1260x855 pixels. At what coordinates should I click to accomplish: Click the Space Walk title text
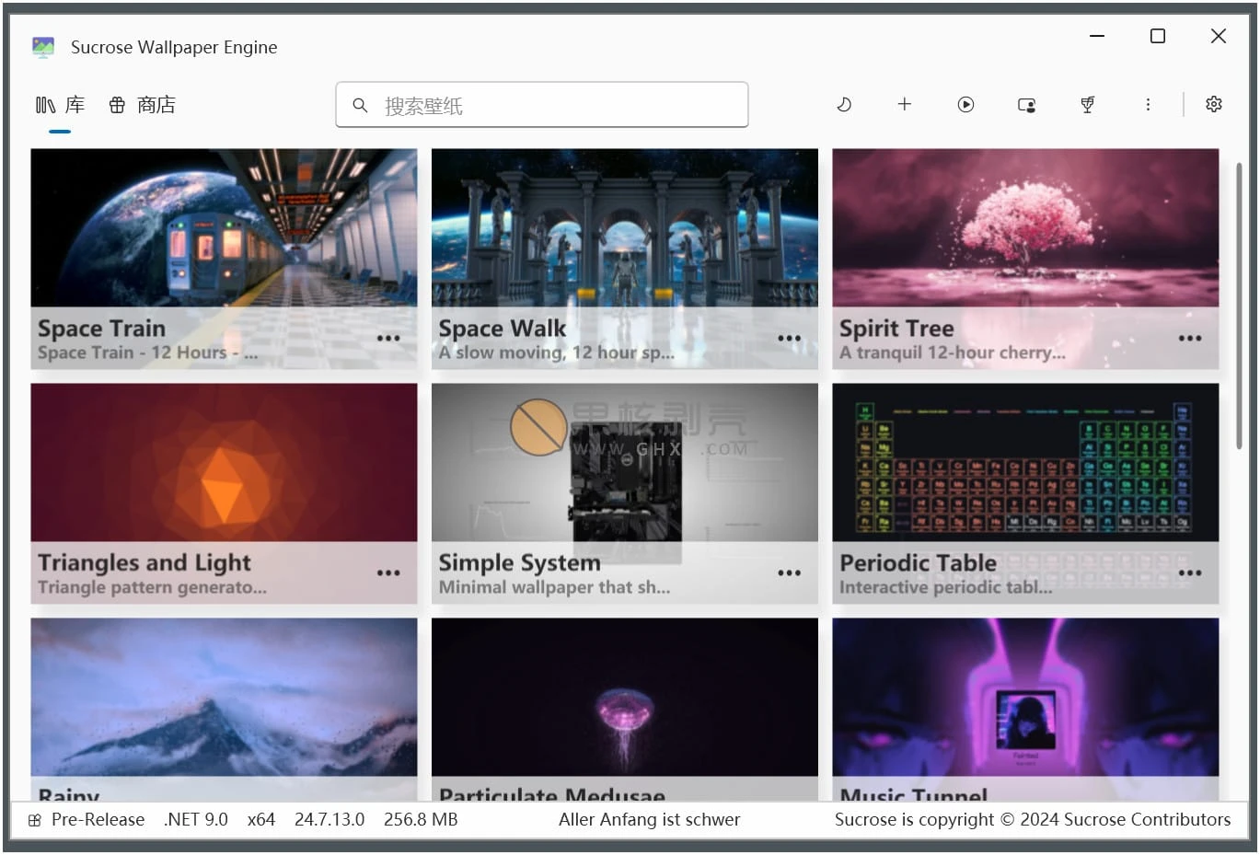(x=502, y=329)
